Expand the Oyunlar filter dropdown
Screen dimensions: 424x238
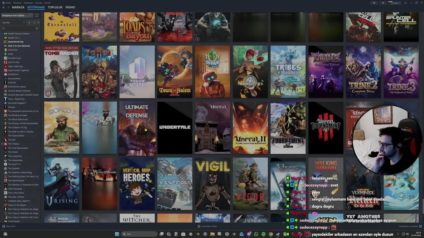click(x=14, y=22)
